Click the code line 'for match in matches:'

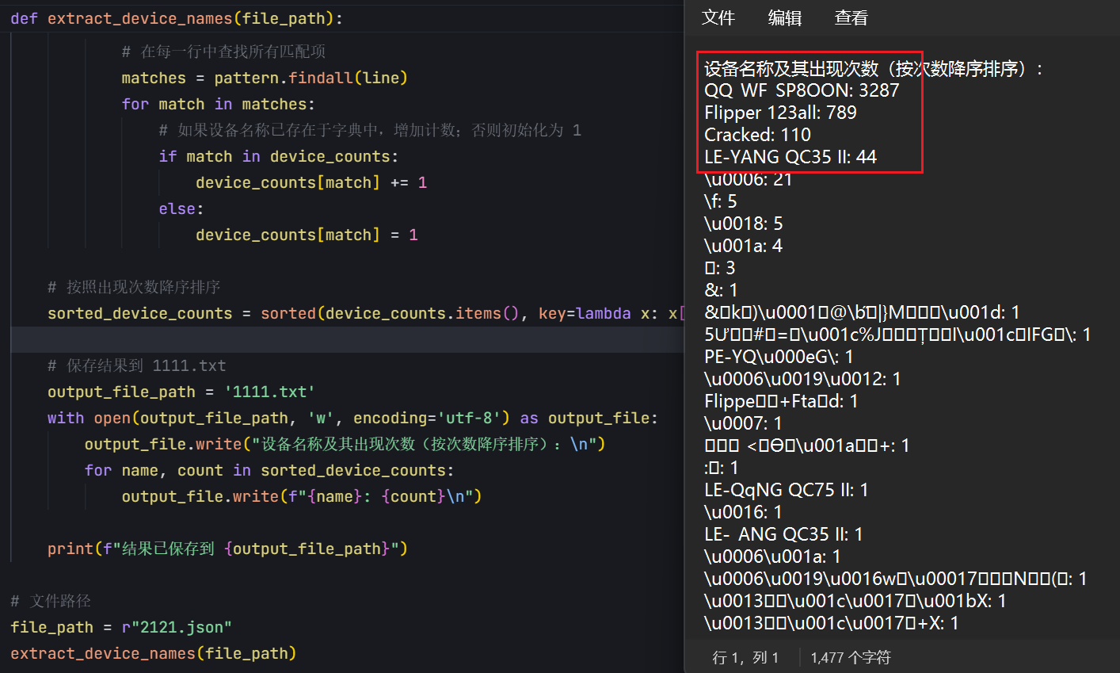click(218, 104)
